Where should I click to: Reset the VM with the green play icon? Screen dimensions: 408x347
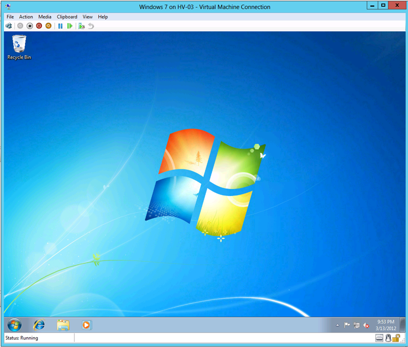tap(70, 26)
